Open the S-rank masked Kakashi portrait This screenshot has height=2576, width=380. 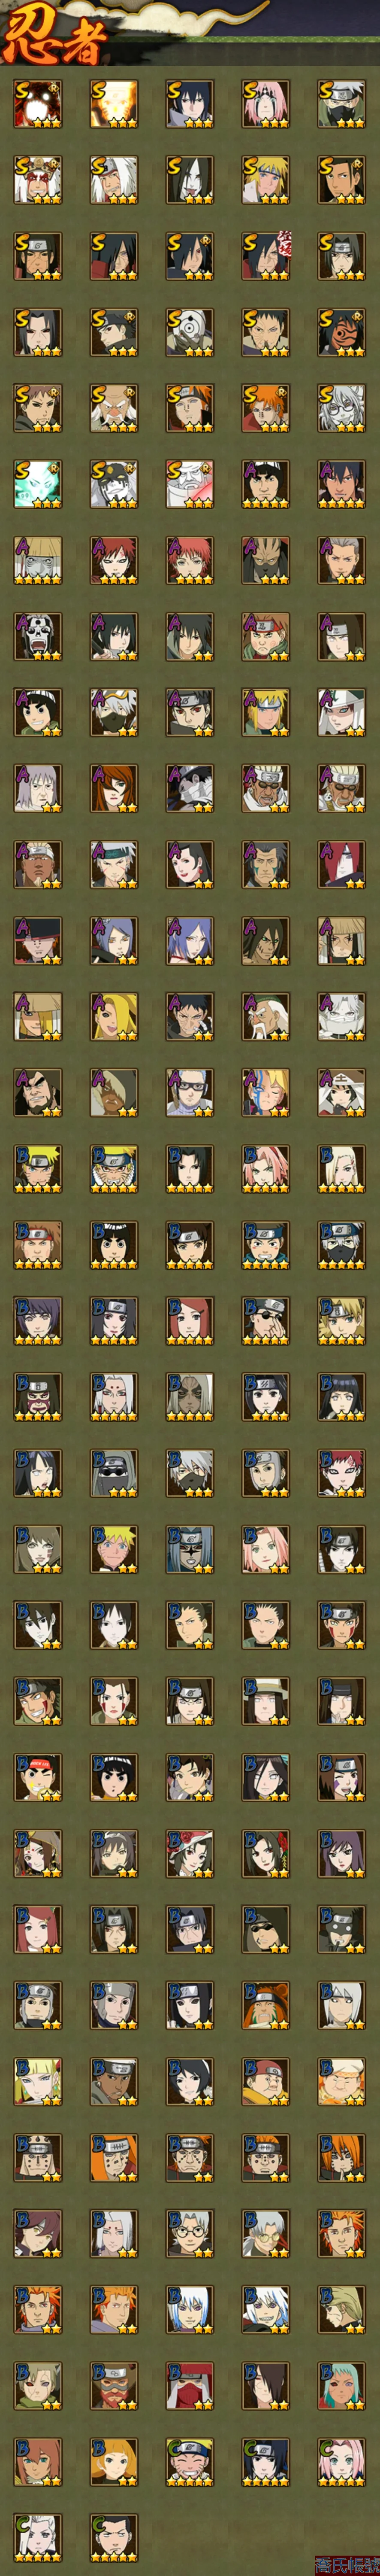pyautogui.click(x=342, y=104)
